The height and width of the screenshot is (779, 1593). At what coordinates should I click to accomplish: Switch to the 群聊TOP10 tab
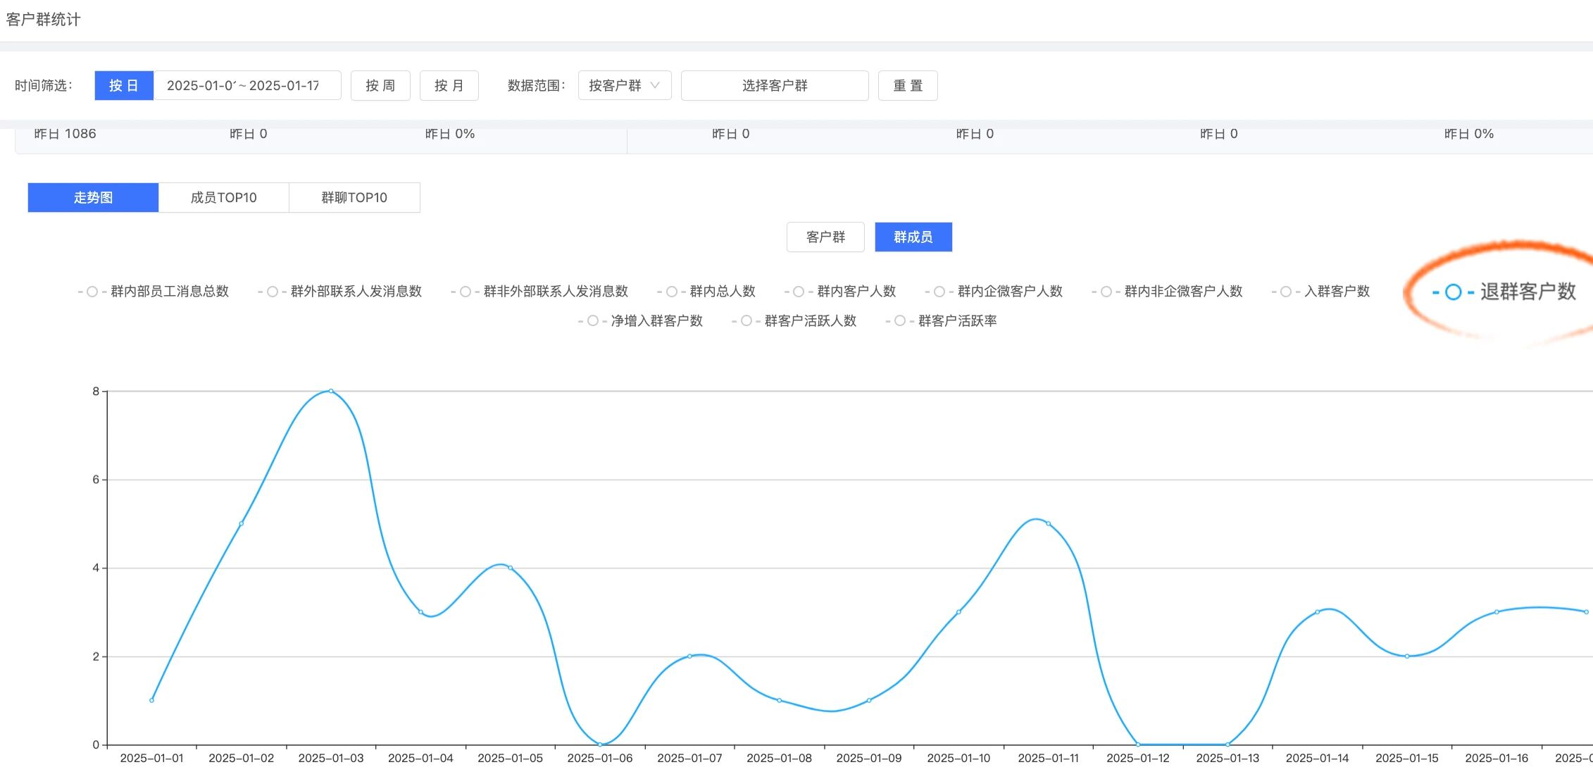354,198
